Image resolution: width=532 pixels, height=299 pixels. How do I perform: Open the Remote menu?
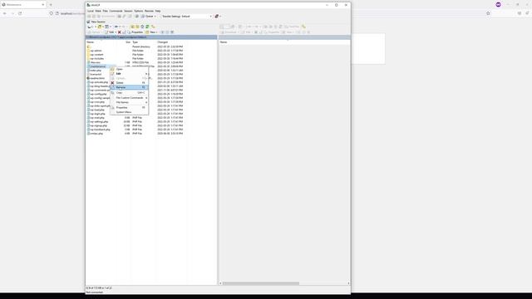[x=149, y=11]
